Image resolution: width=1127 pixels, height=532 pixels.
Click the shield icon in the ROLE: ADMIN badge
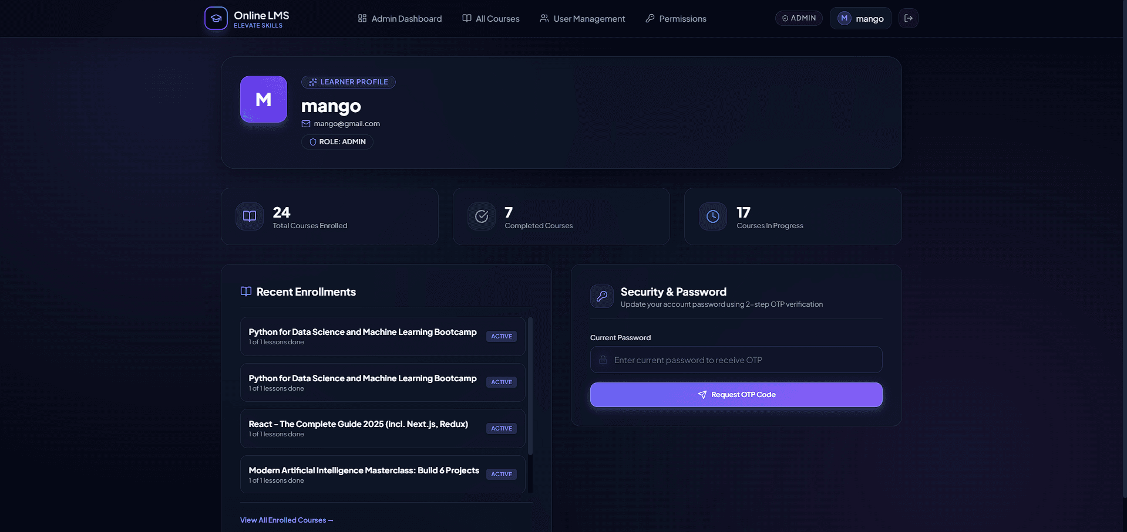pyautogui.click(x=313, y=142)
